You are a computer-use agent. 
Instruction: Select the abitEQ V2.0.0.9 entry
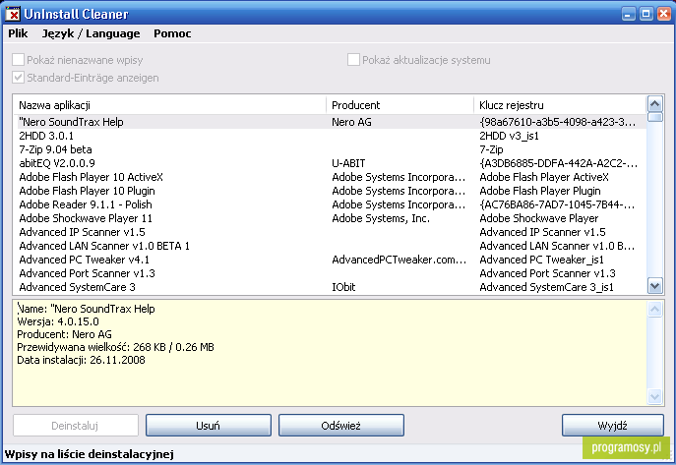tap(57, 163)
